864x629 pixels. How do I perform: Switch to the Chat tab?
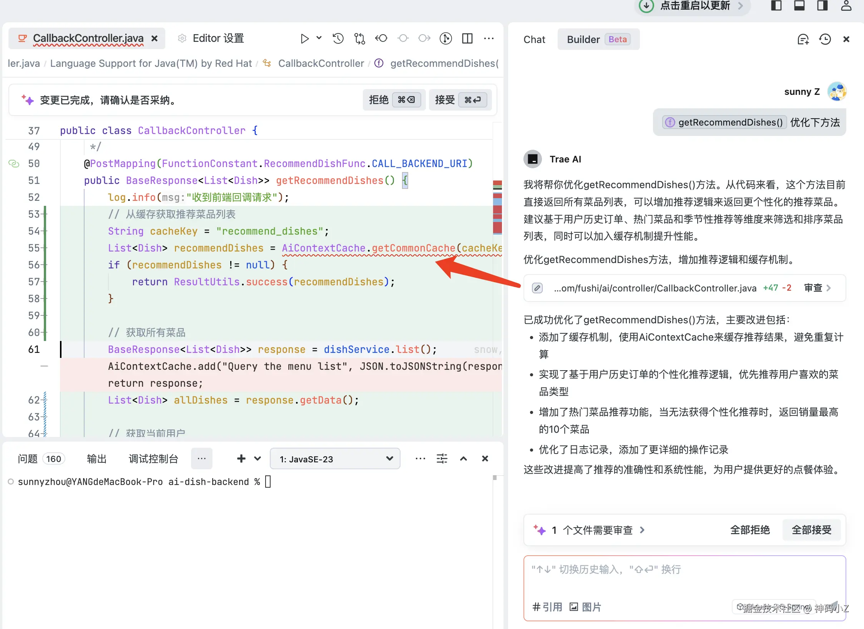click(534, 40)
